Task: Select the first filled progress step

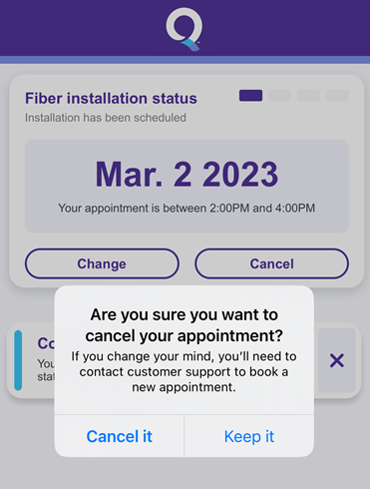Action: (x=250, y=96)
